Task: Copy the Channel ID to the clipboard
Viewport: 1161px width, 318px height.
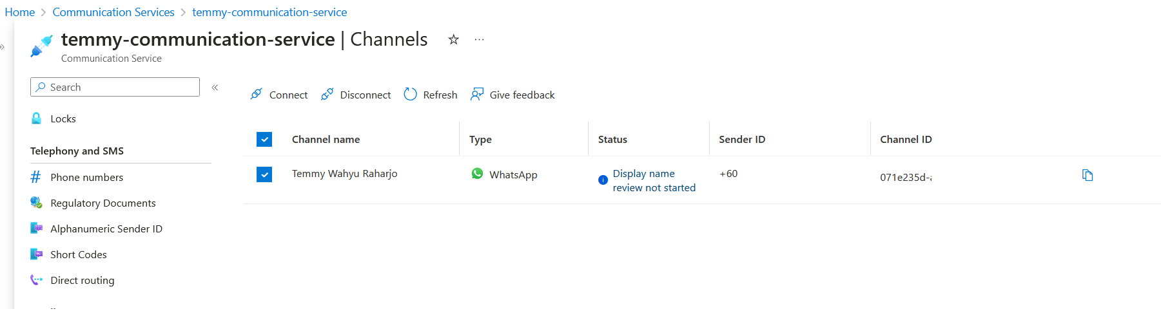Action: click(x=1088, y=175)
